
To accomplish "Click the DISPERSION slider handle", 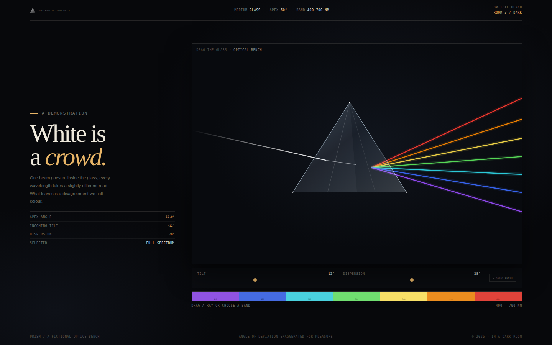I will 412,280.
